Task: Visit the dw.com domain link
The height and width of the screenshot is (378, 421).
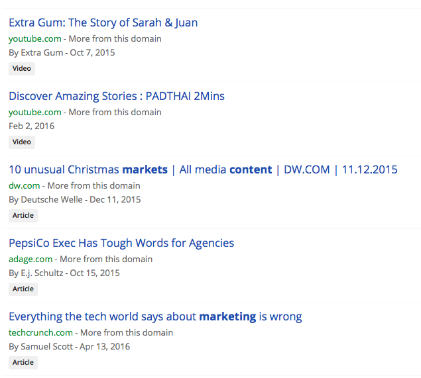Action: (x=24, y=185)
